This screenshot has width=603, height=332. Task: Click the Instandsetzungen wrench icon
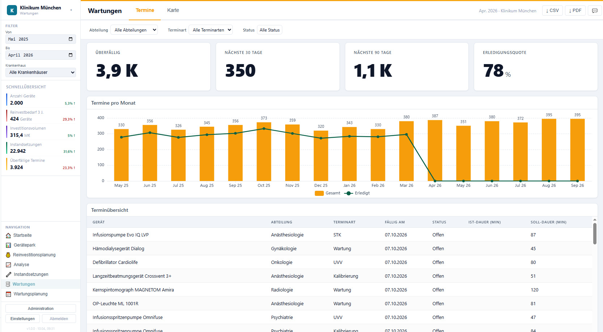coord(8,274)
